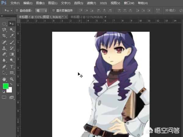Distribute top edges of layers

coord(119,11)
